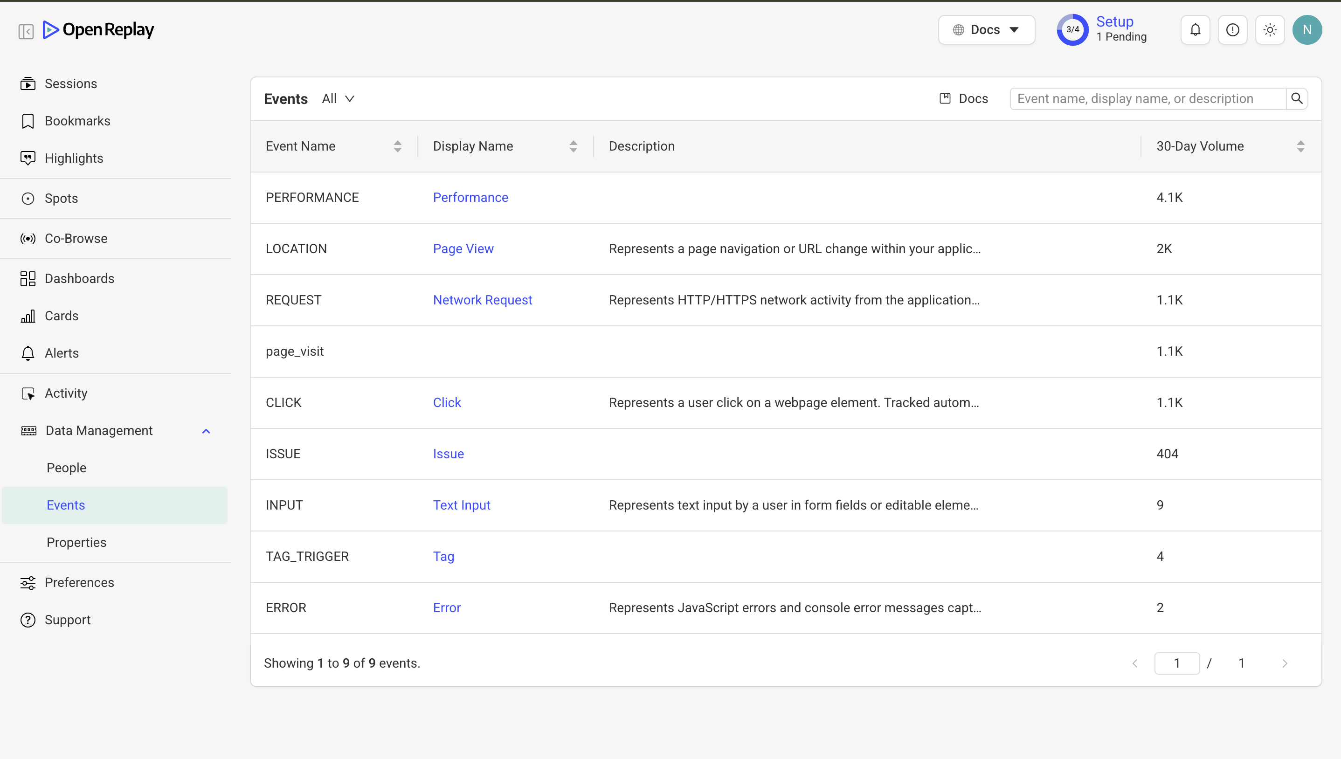
Task: Toggle light/dark theme sun icon
Action: pyautogui.click(x=1270, y=30)
